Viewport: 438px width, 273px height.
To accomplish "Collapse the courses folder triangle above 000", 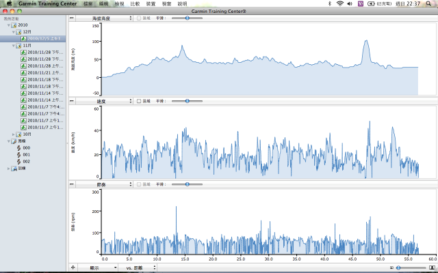I will coord(9,141).
